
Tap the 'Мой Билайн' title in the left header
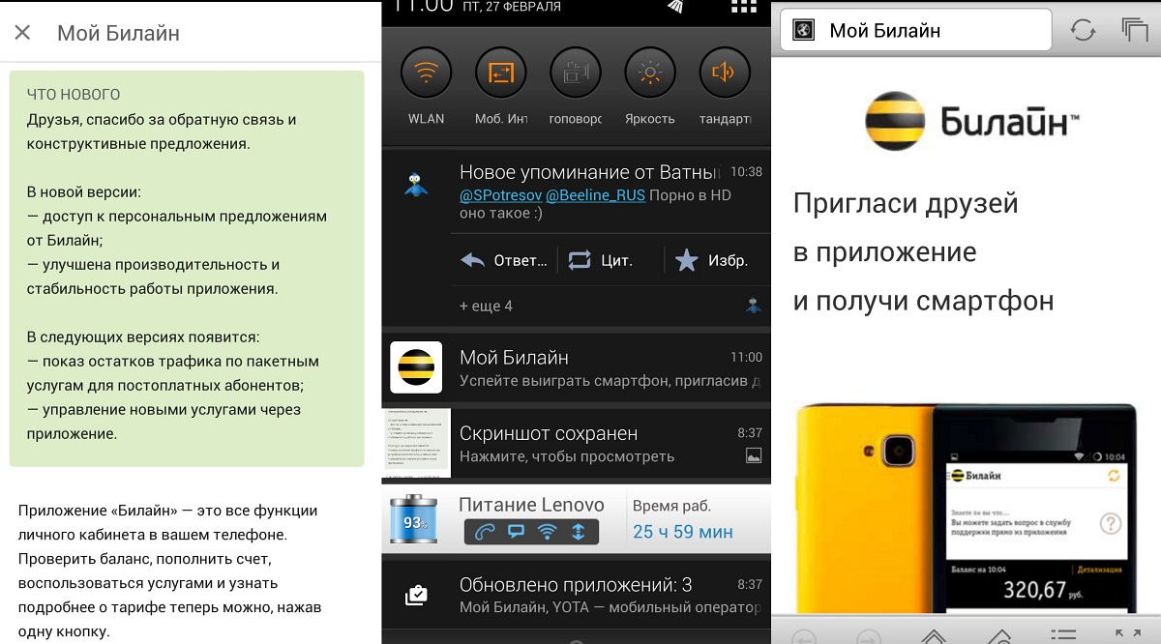(118, 33)
